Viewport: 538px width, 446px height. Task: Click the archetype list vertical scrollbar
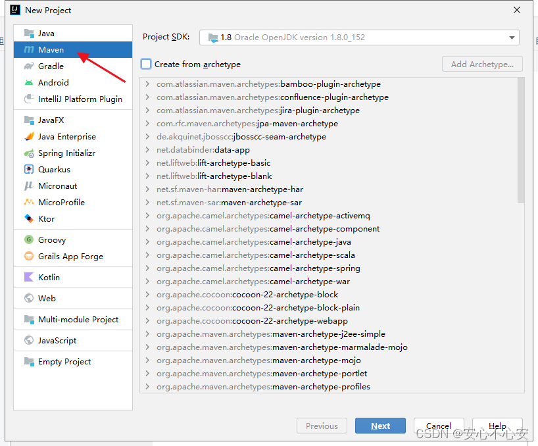pos(521,140)
